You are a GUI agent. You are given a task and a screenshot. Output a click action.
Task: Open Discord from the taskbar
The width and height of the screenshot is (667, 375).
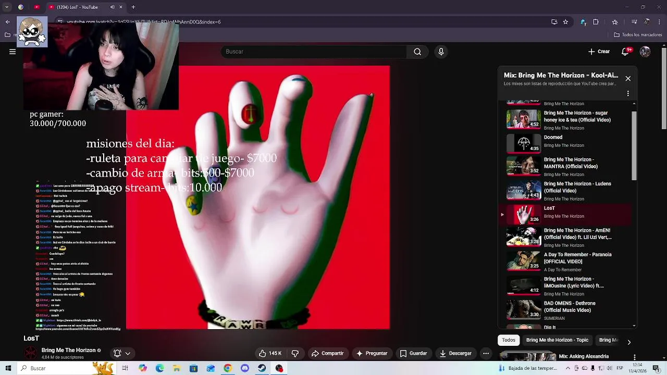pos(245,368)
